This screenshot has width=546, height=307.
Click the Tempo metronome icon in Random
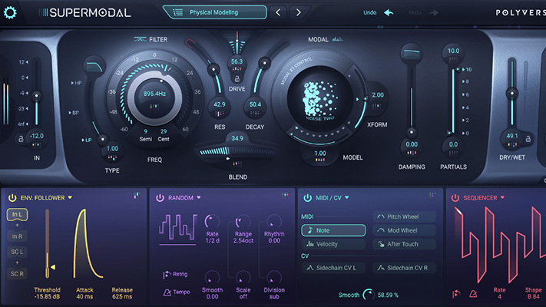(167, 292)
